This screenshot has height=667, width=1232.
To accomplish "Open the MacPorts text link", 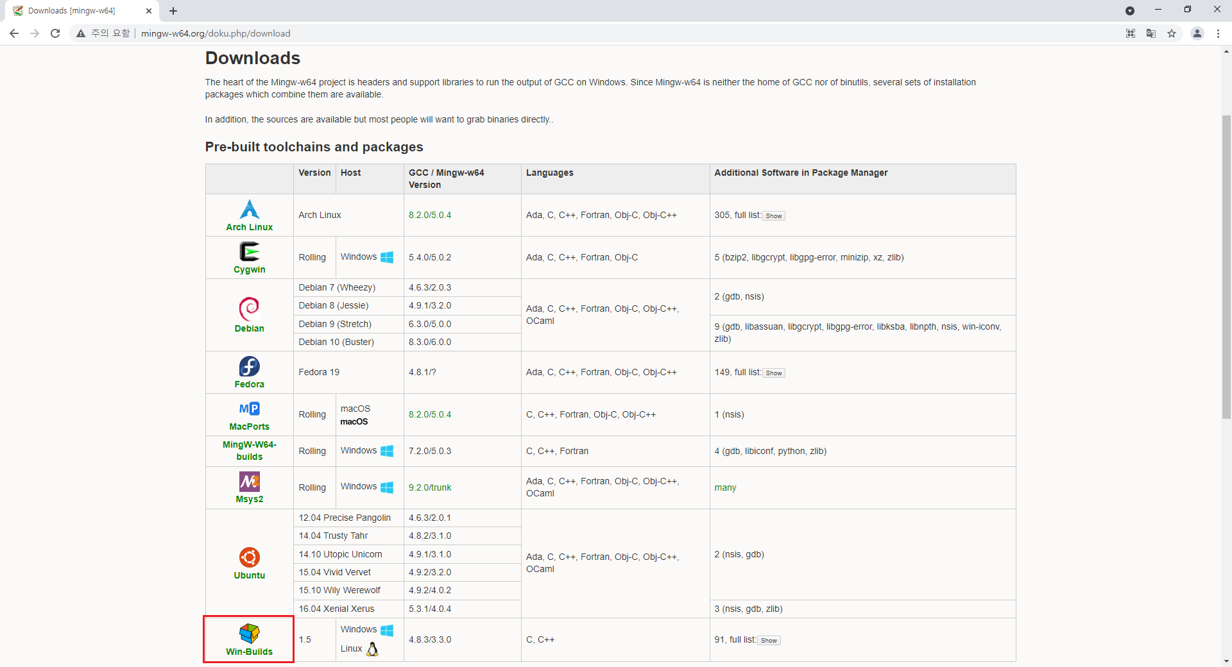I will pos(249,426).
